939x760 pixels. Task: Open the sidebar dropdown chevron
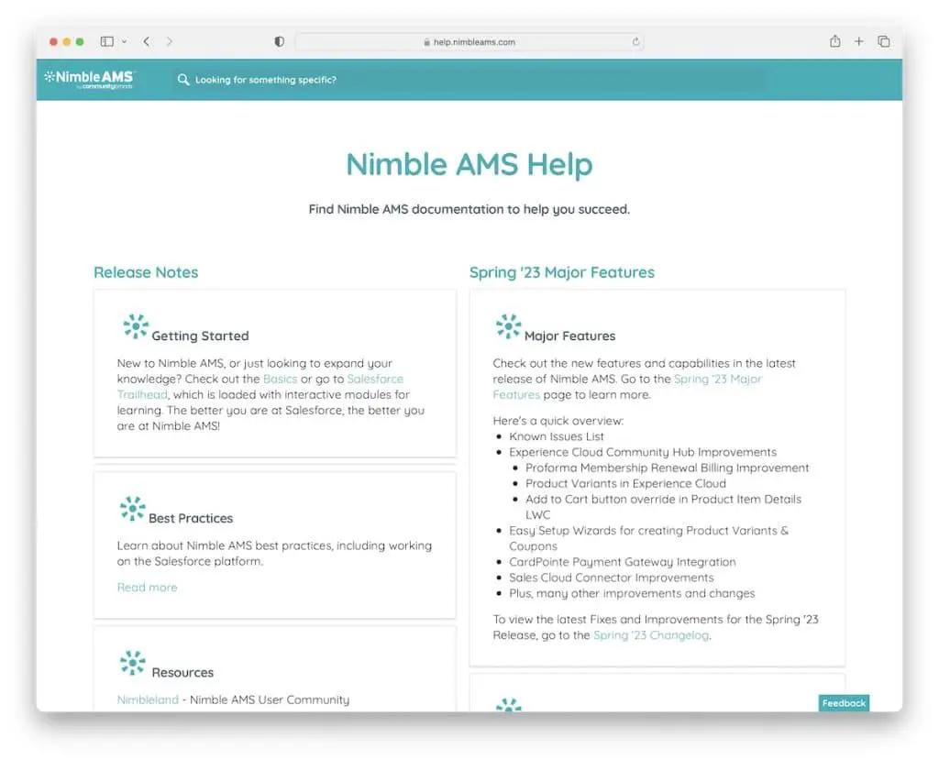point(124,41)
